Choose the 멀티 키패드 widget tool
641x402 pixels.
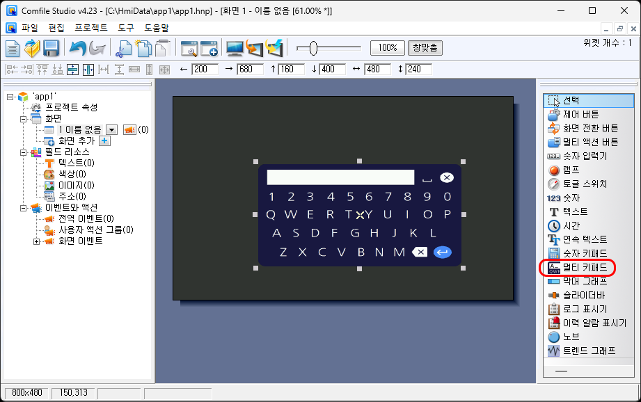pyautogui.click(x=585, y=267)
